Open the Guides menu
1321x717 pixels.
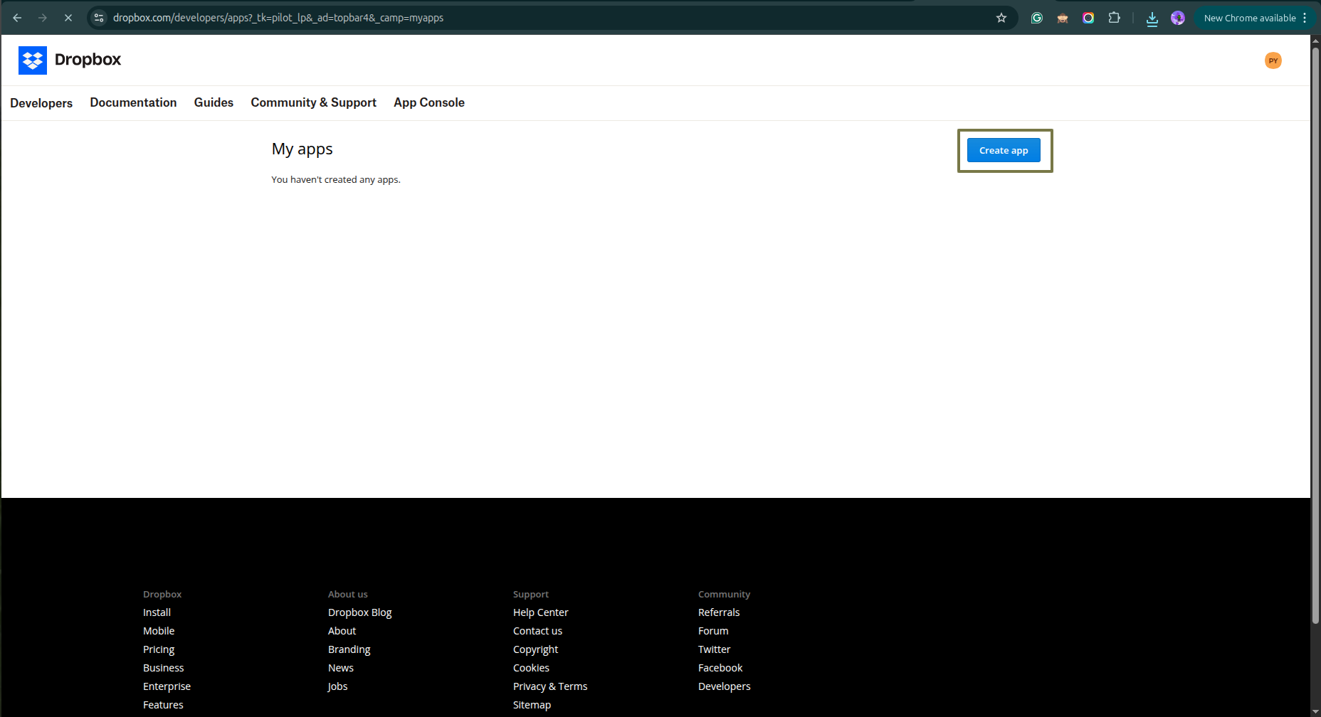click(x=214, y=102)
